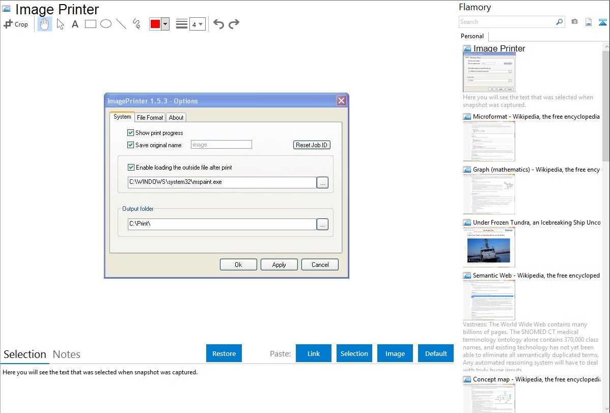Click the Apply button
610x413 pixels.
tap(279, 265)
